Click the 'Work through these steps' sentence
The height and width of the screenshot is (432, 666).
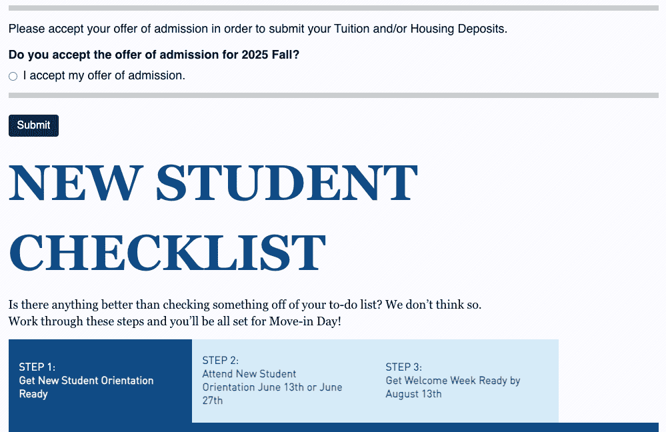coord(175,321)
